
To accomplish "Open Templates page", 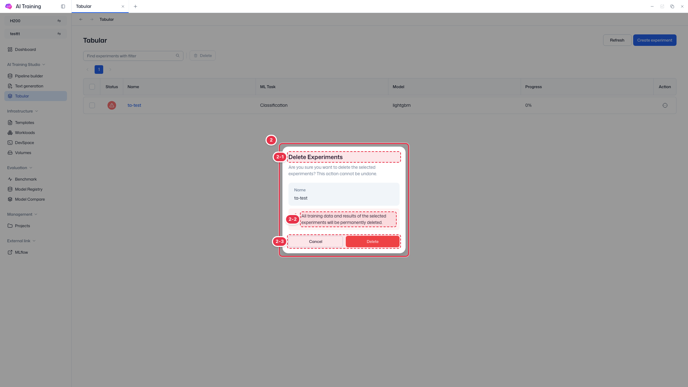I will click(x=35, y=123).
